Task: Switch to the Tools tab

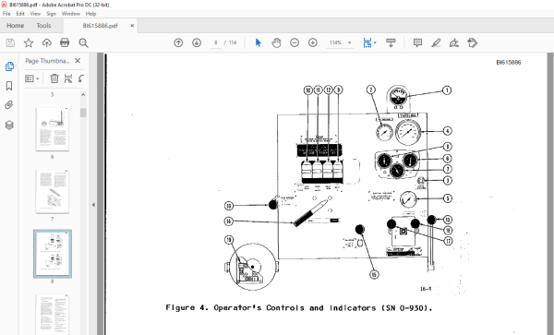Action: tap(43, 26)
